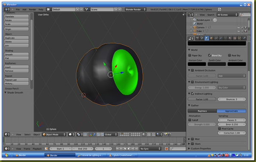Open the Zenith Color swatch
Screen dimensions: 256x162
tap(216, 64)
